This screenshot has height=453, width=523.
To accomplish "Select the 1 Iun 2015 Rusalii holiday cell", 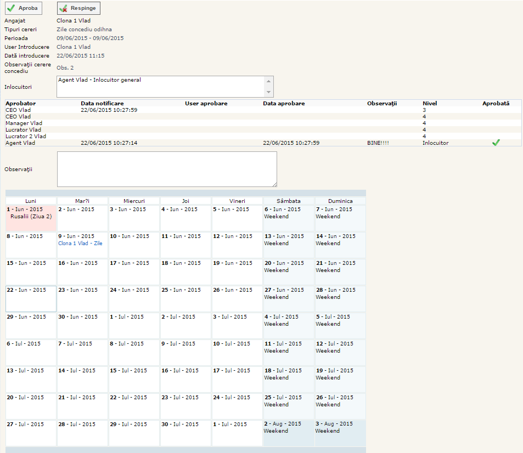I will point(31,218).
